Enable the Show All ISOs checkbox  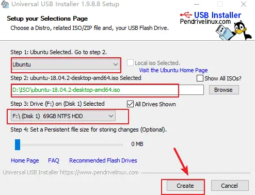click(200, 78)
